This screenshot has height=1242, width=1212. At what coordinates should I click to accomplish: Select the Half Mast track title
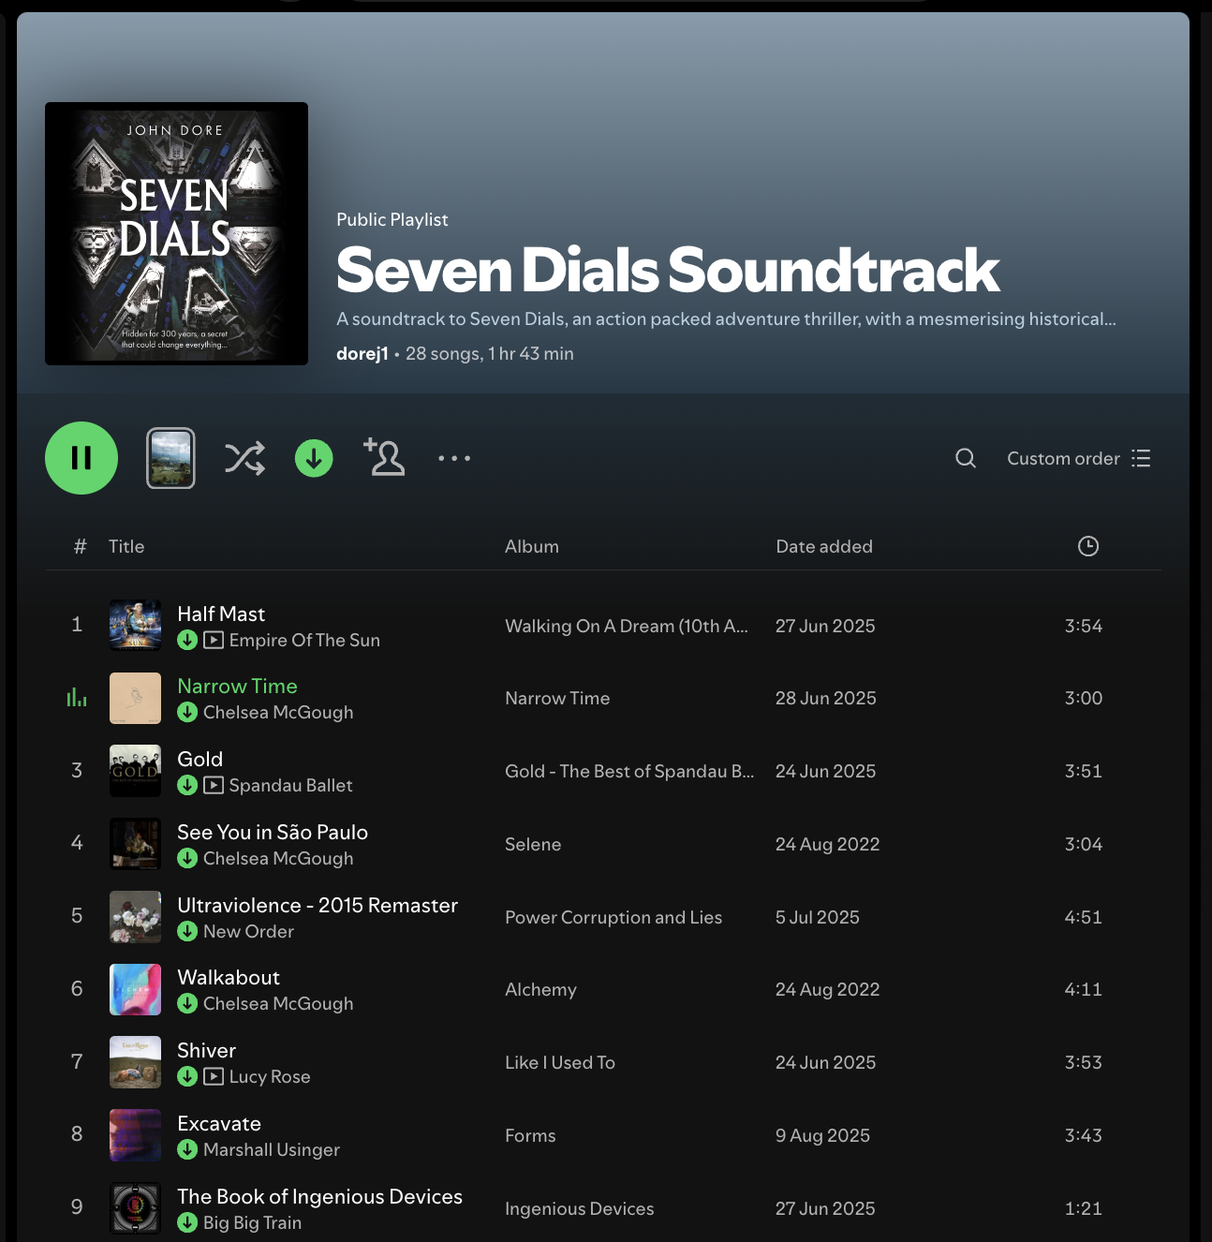[x=221, y=614]
